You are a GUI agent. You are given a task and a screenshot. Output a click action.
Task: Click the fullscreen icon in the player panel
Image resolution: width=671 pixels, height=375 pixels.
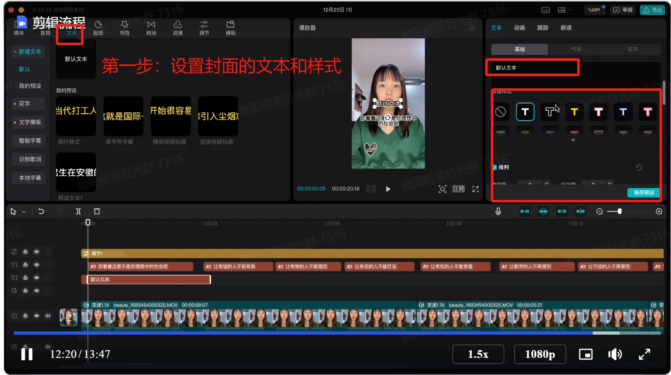(475, 189)
